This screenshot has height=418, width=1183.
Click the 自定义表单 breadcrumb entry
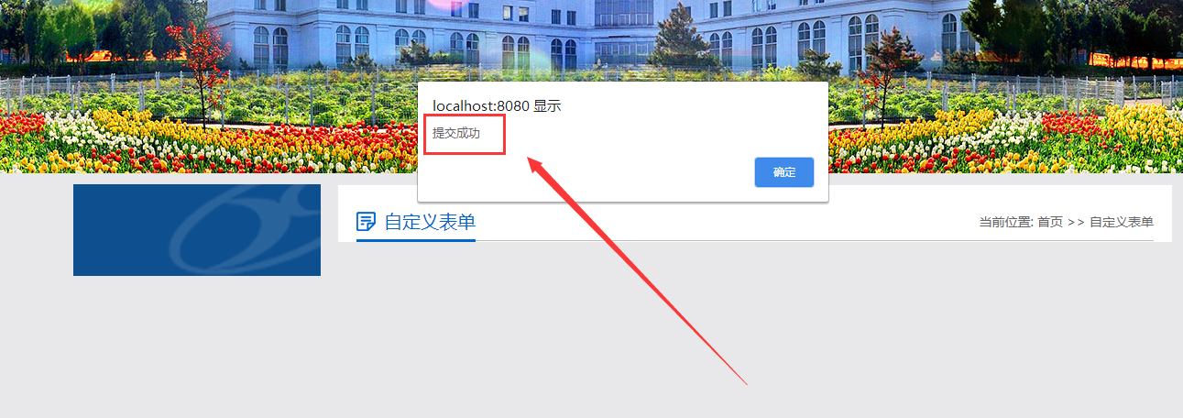point(1122,222)
